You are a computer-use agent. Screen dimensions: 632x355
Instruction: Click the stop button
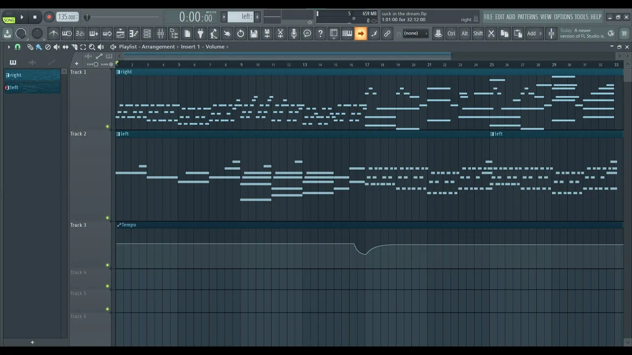click(35, 17)
